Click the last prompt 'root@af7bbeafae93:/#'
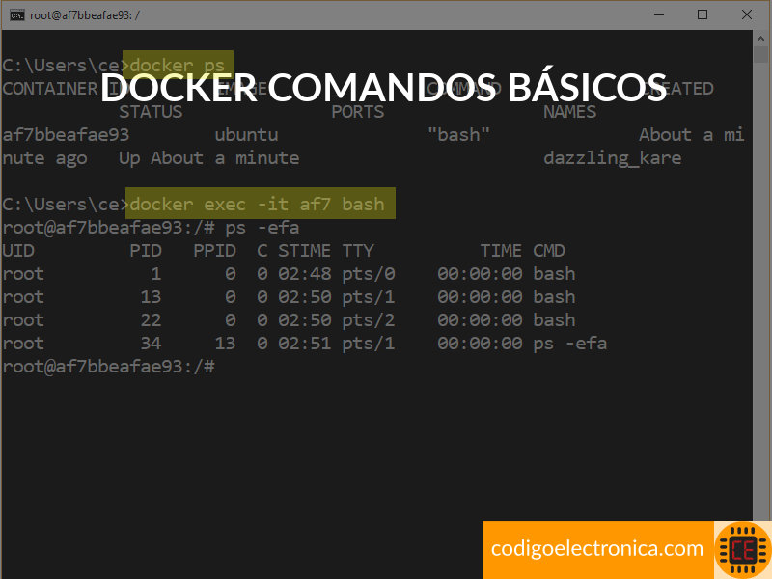Viewport: 772px width, 579px height. tap(108, 367)
